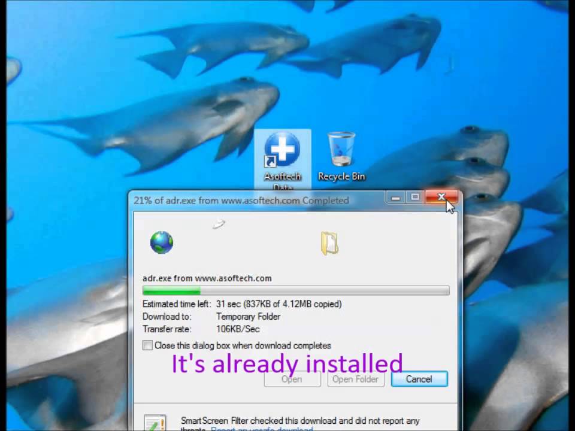The width and height of the screenshot is (575, 431).
Task: Click the green download progress bar
Action: 295,291
